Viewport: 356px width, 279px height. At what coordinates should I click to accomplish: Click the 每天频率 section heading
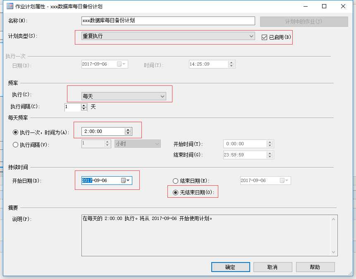point(18,118)
